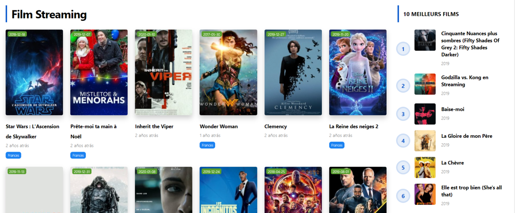Click Frances tag under Wonder Woman
Screen dimensions: 515x213
[207, 145]
